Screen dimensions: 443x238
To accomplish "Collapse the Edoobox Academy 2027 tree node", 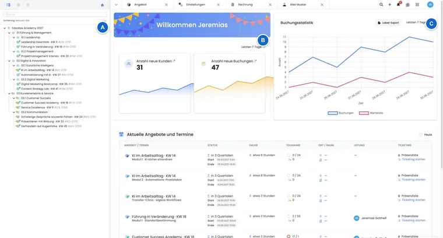I will click(x=5, y=28).
